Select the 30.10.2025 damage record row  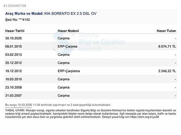90,38
